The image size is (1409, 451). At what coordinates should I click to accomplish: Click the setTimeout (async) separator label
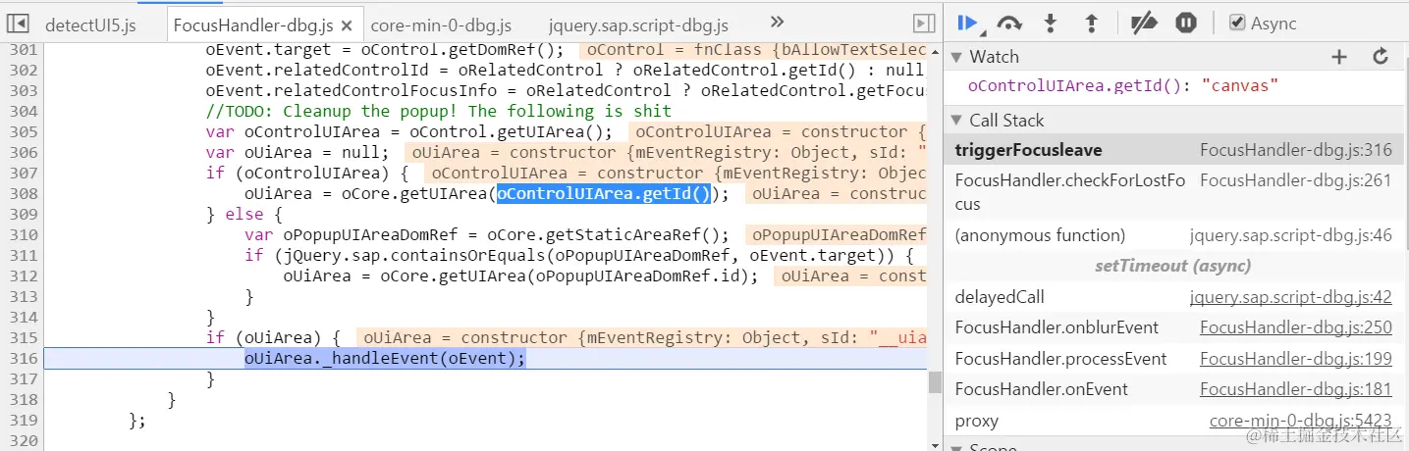(1173, 266)
